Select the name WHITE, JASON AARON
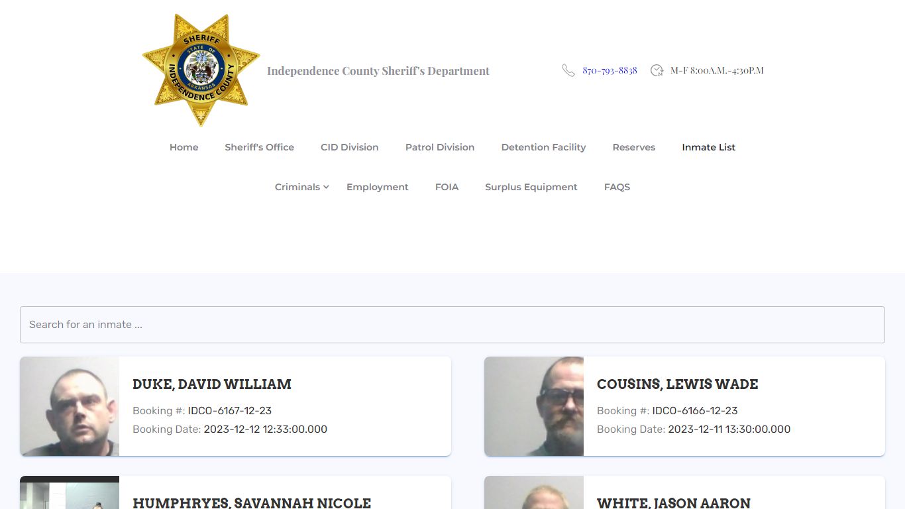Viewport: 905px width, 509px height. 674,503
